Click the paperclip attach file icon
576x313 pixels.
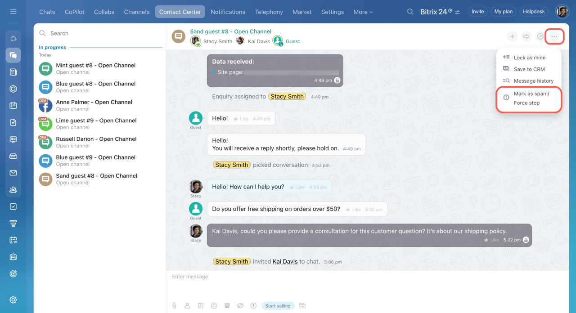tap(174, 306)
